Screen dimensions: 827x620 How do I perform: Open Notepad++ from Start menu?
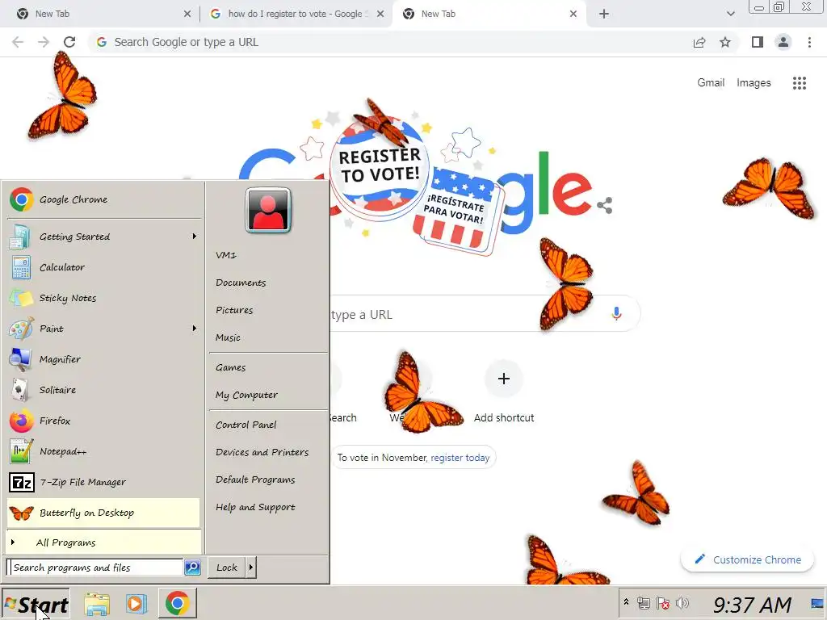point(103,451)
